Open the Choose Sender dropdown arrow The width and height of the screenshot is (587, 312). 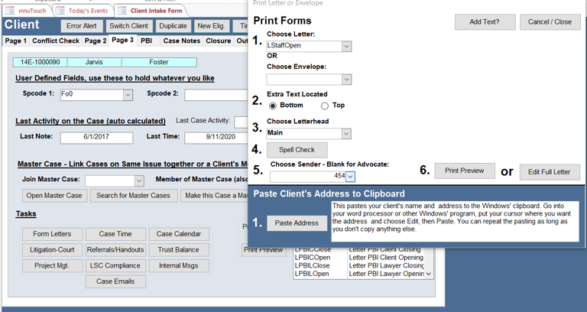coord(350,177)
